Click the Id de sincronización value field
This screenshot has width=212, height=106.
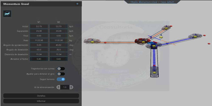pos(65,87)
